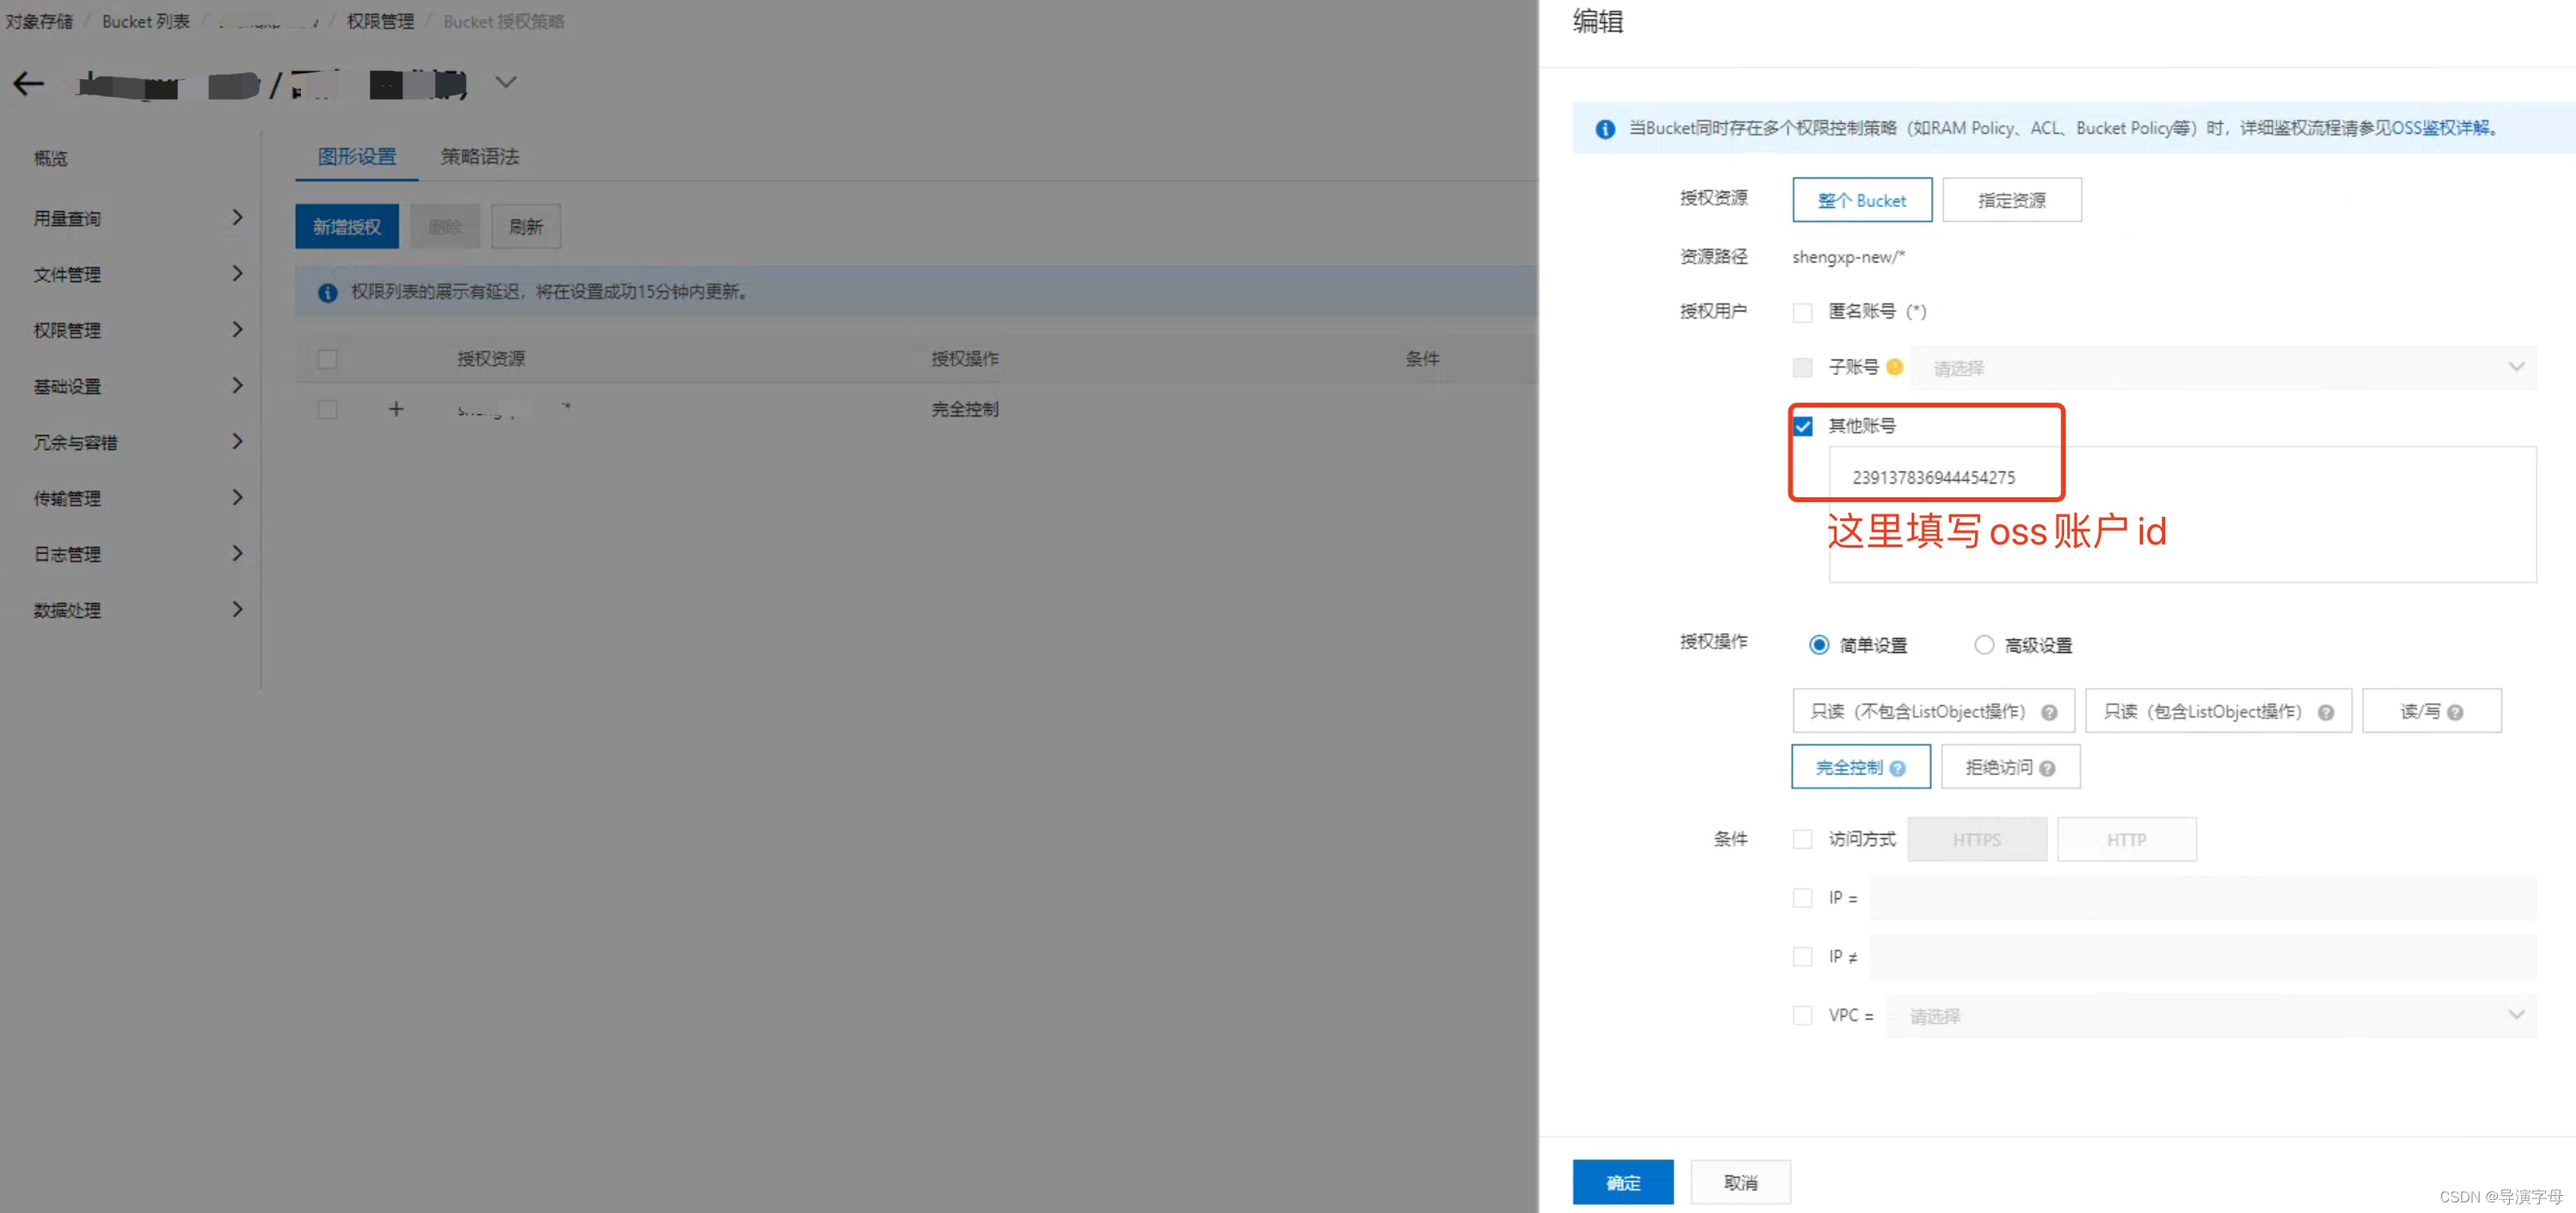Switch to 策略语法 tab

[x=480, y=157]
